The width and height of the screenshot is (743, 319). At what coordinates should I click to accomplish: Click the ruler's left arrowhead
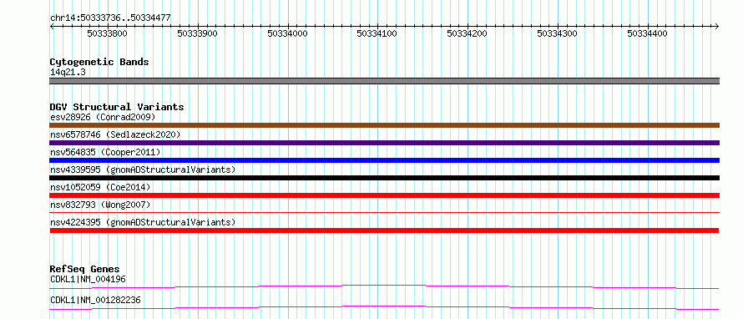click(x=52, y=26)
